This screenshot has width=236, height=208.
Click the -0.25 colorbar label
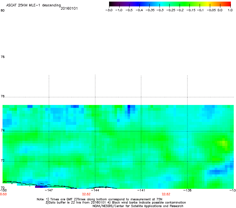[x=171, y=10]
